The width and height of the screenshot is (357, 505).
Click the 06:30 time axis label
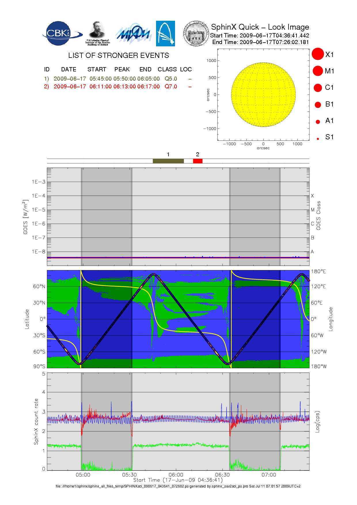pos(222,475)
